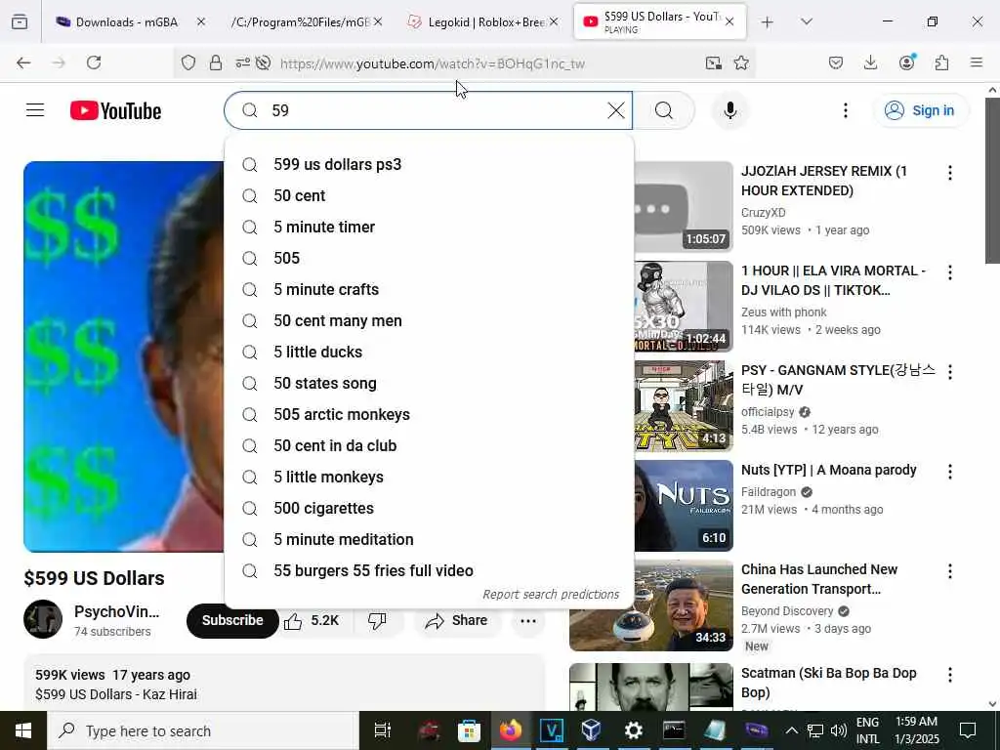This screenshot has width=1000, height=750.
Task: Open more actions ellipsis under video
Action: (528, 620)
